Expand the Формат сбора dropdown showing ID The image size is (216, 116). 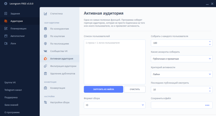(x=114, y=105)
